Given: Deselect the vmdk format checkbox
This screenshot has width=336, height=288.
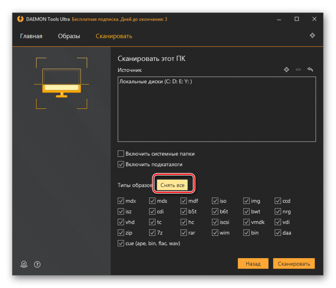Looking at the screenshot, I should point(247,222).
